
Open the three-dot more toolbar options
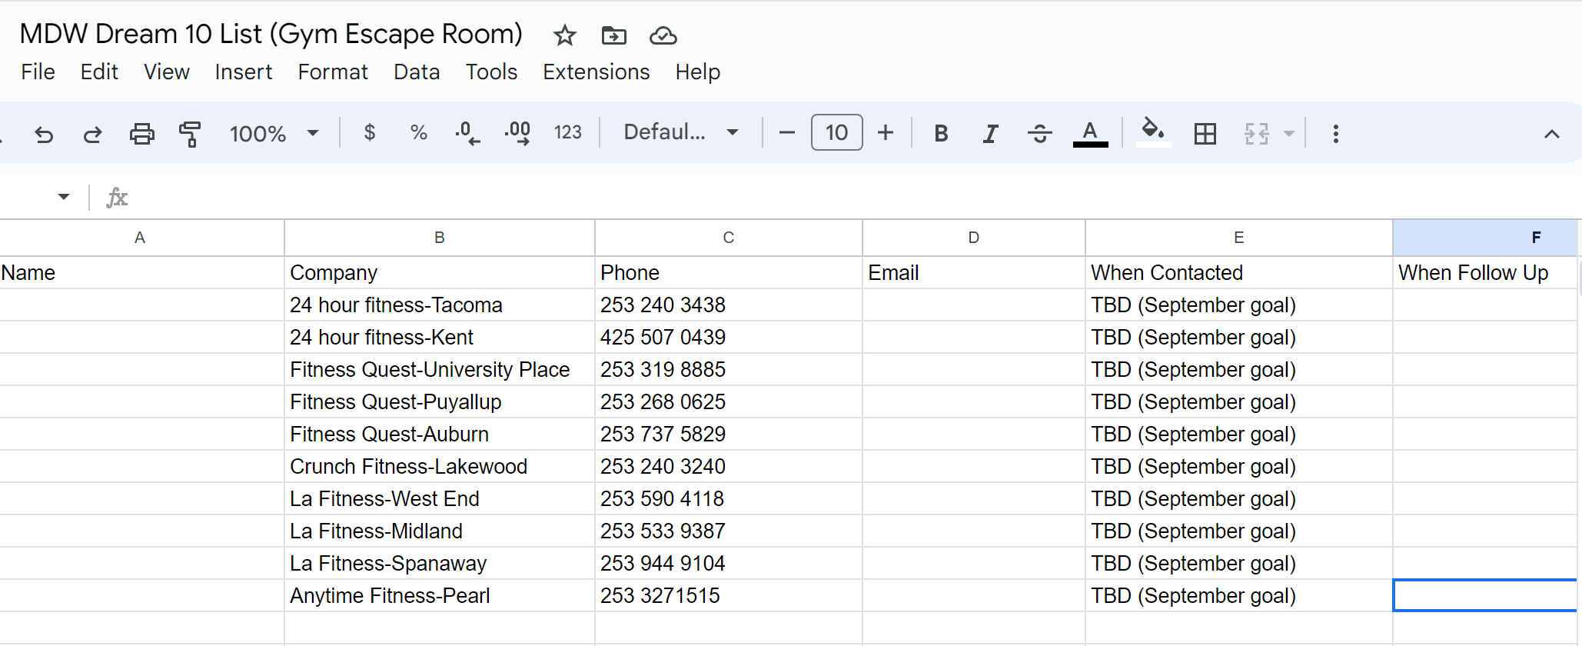pos(1336,134)
